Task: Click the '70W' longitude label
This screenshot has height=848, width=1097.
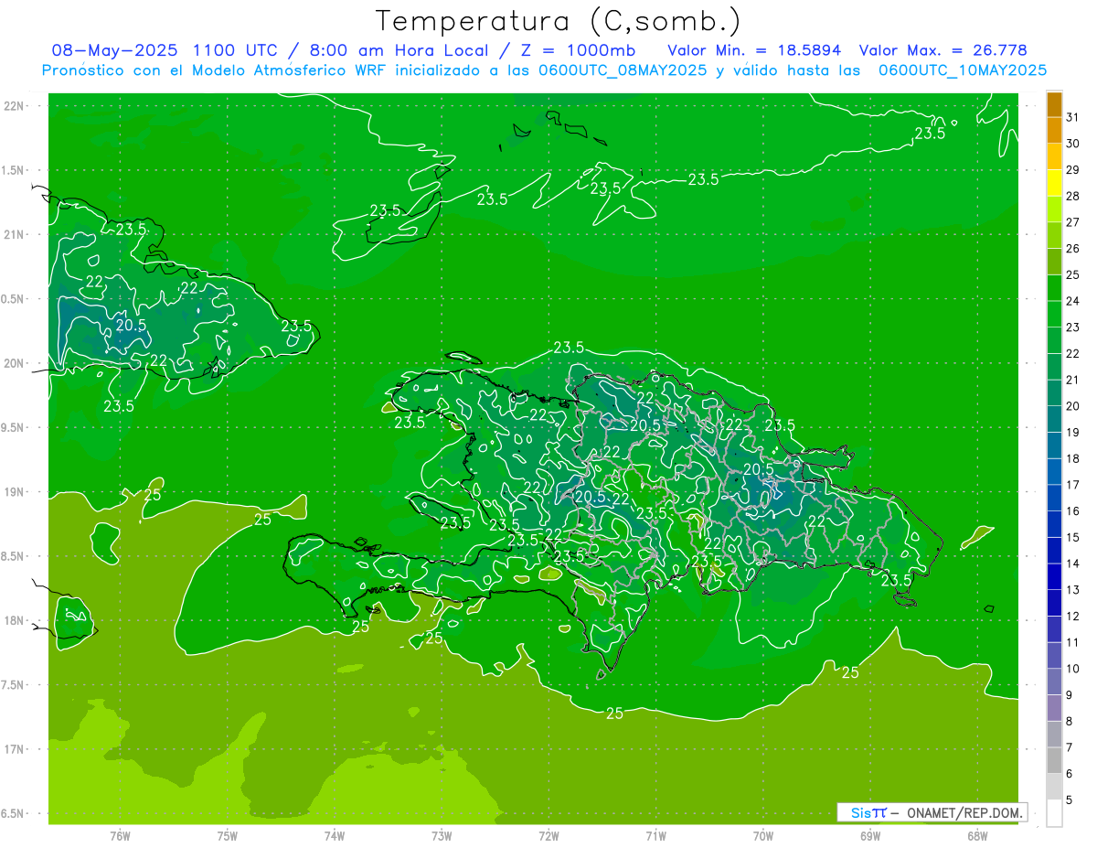Action: [x=763, y=835]
